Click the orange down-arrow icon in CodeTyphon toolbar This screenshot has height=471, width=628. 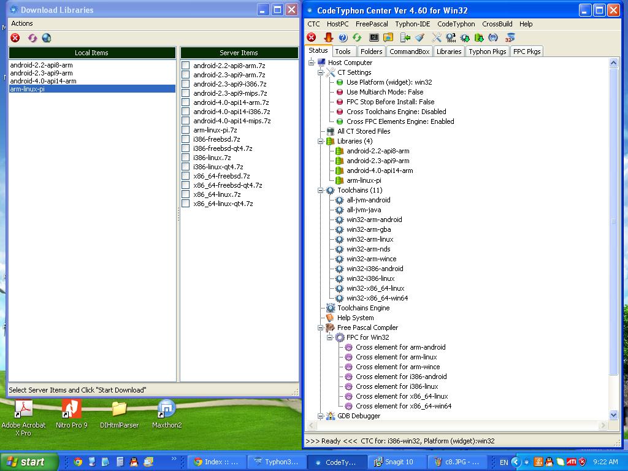pos(329,37)
